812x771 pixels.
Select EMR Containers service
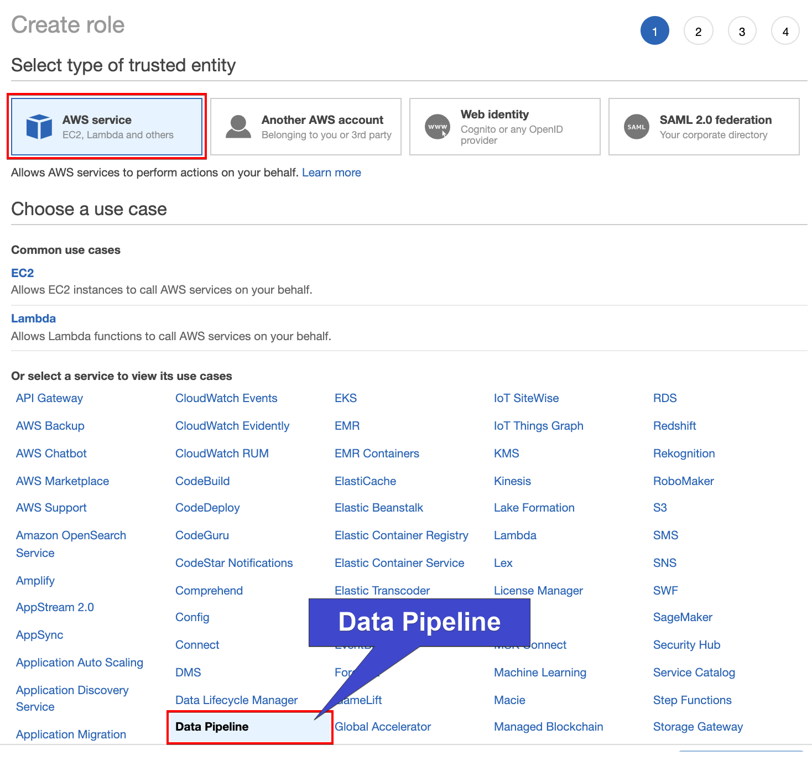[x=377, y=454]
